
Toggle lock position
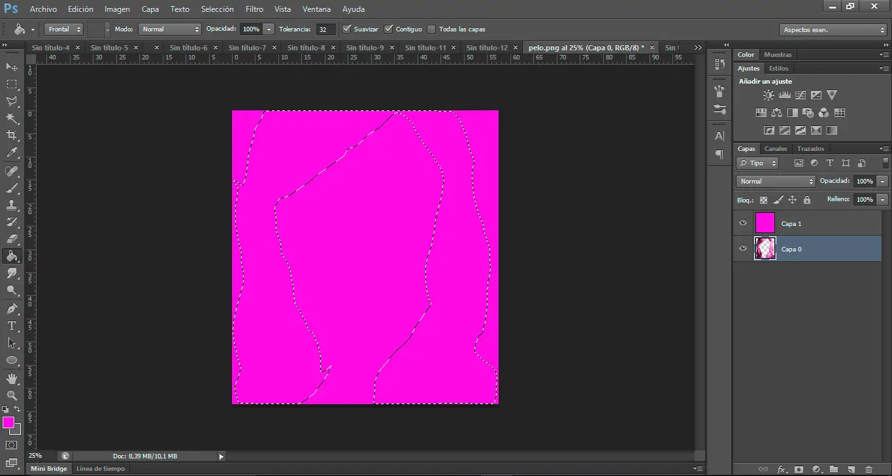tap(792, 200)
